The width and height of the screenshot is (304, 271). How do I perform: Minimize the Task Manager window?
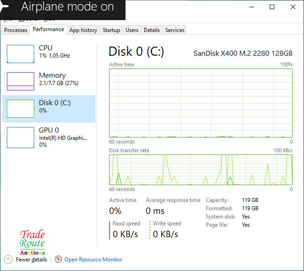251,7
